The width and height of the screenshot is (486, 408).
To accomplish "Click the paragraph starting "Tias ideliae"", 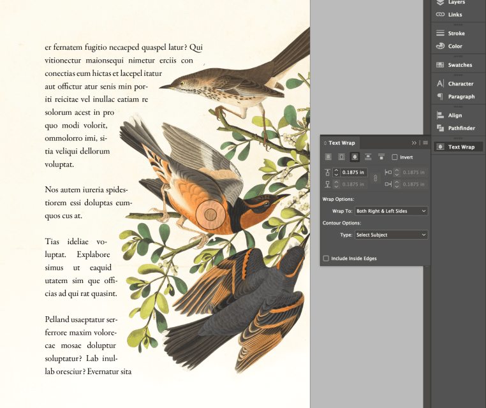I will pos(81,267).
